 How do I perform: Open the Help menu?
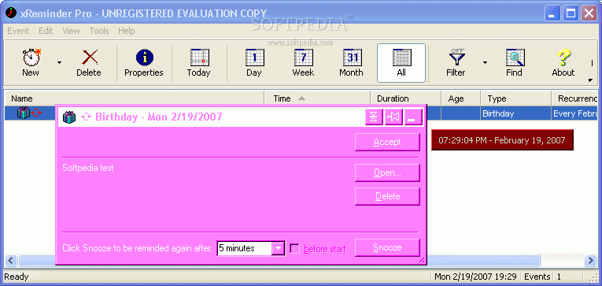click(127, 31)
